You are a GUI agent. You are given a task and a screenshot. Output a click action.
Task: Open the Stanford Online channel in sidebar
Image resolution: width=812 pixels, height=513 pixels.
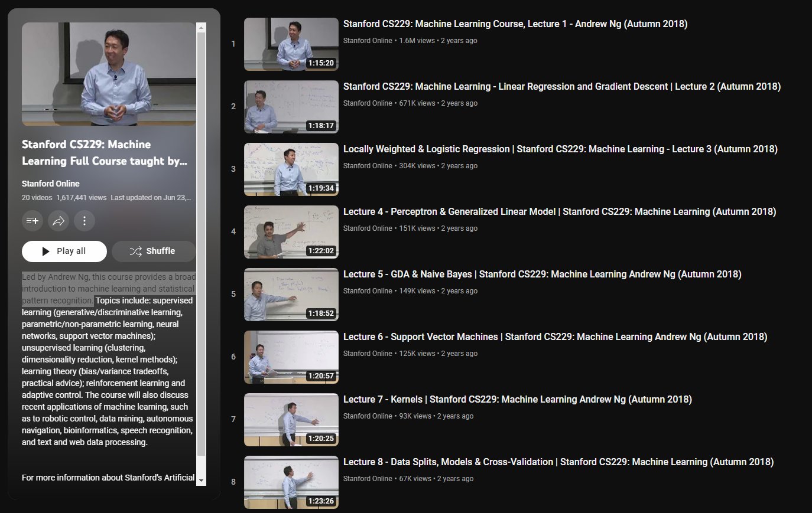[x=51, y=184]
